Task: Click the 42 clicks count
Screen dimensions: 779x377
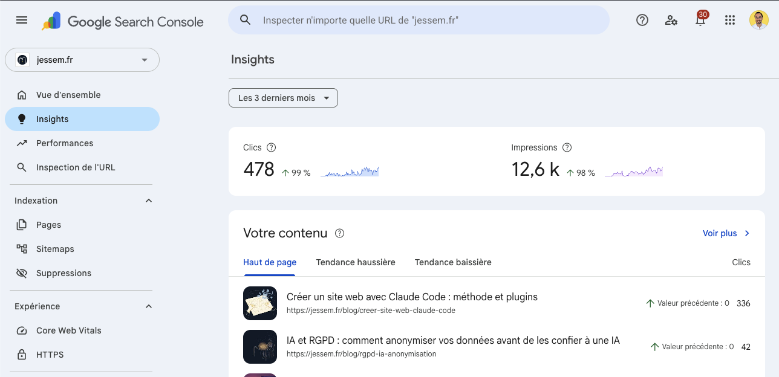Action: [x=746, y=347]
